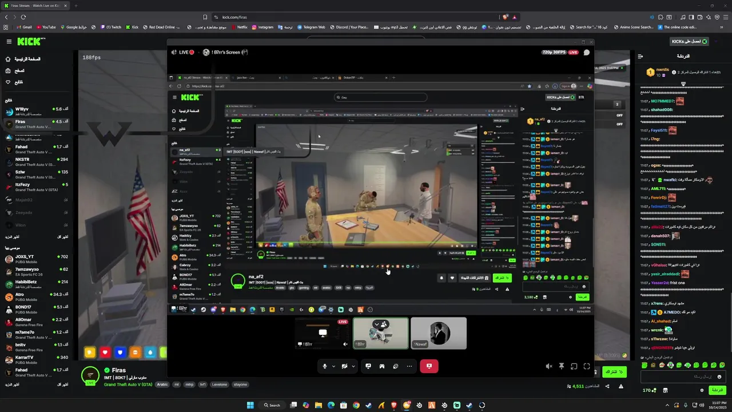Viewport: 732px width, 412px height.
Task: Open Windows Start menu
Action: [x=250, y=405]
